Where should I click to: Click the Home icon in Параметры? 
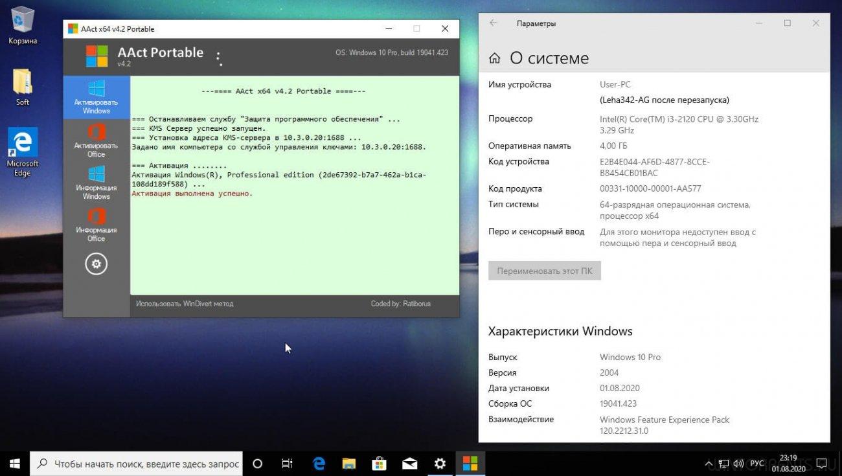494,58
